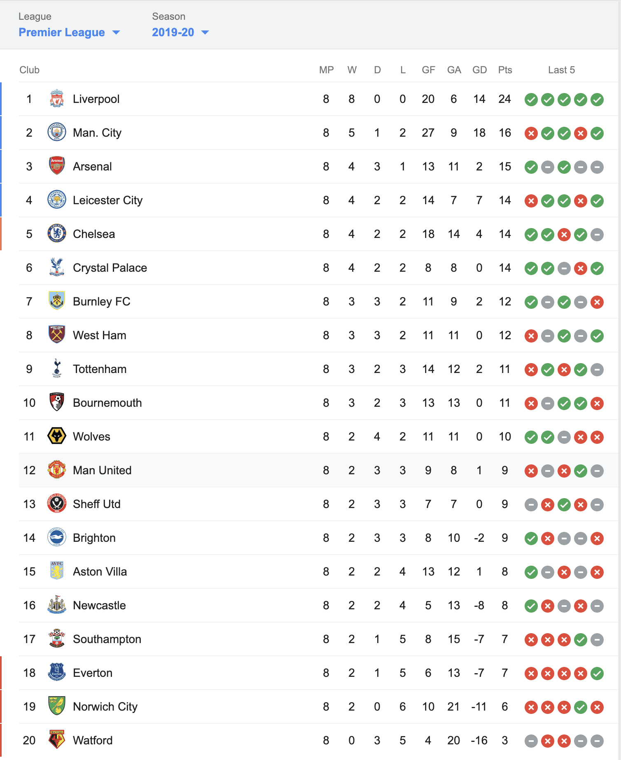Image resolution: width=621 pixels, height=760 pixels.
Task: Click the Liverpool club crest
Action: tap(57, 99)
